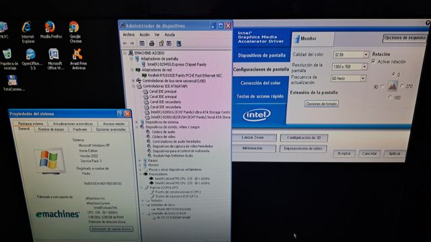
Task: Click Aceptar in the Intel graphics dialog
Action: (x=344, y=154)
